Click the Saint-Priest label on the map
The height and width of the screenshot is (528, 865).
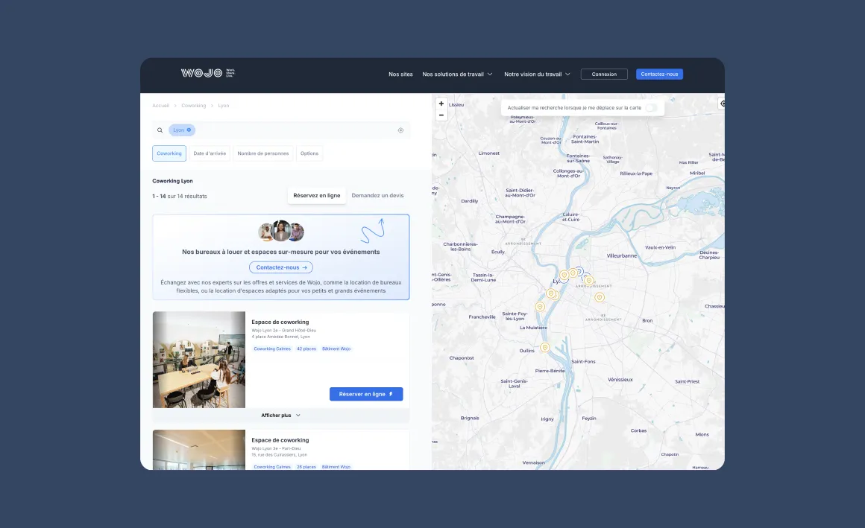tap(688, 381)
